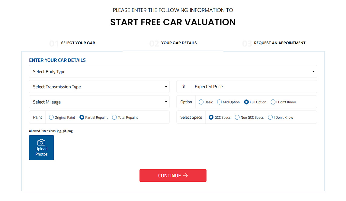The width and height of the screenshot is (346, 201).
Task: Expand the Select Transmission Type dropdown
Action: [99, 86]
